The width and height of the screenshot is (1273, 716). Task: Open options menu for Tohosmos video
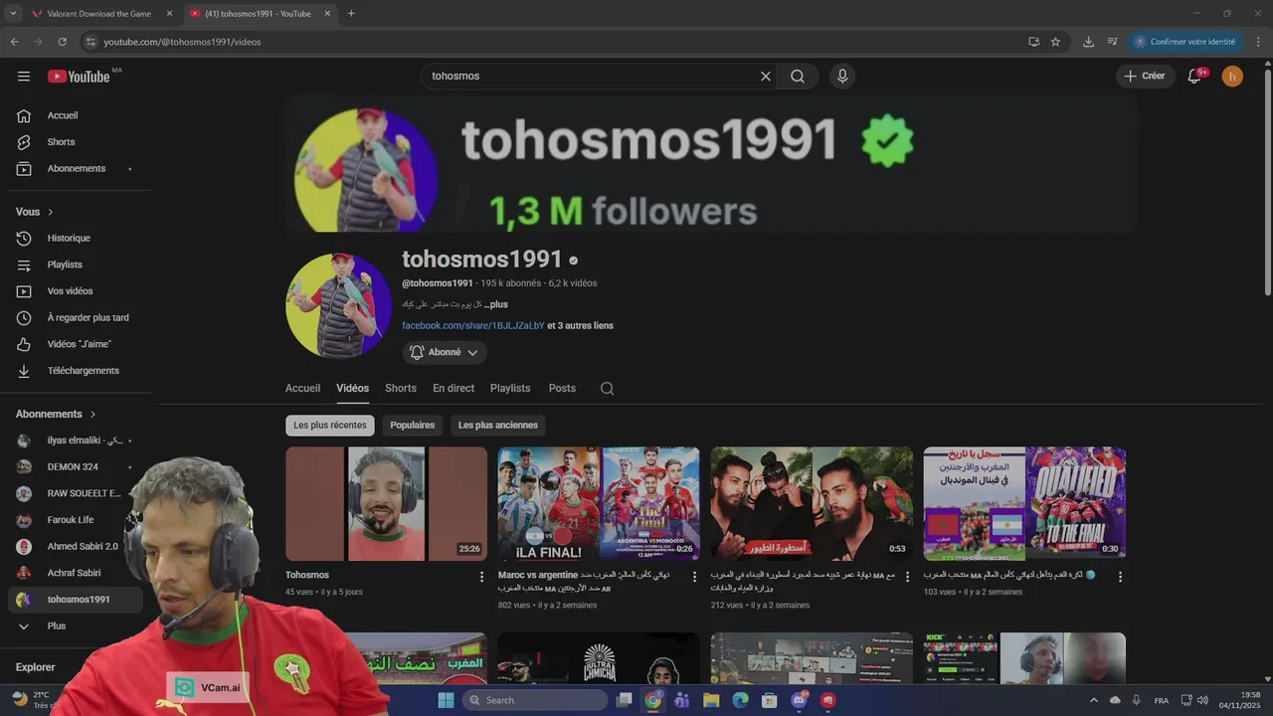(x=482, y=577)
